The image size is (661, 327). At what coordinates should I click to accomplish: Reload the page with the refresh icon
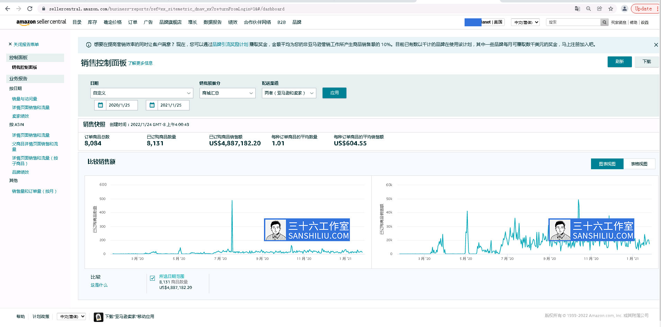(x=30, y=9)
